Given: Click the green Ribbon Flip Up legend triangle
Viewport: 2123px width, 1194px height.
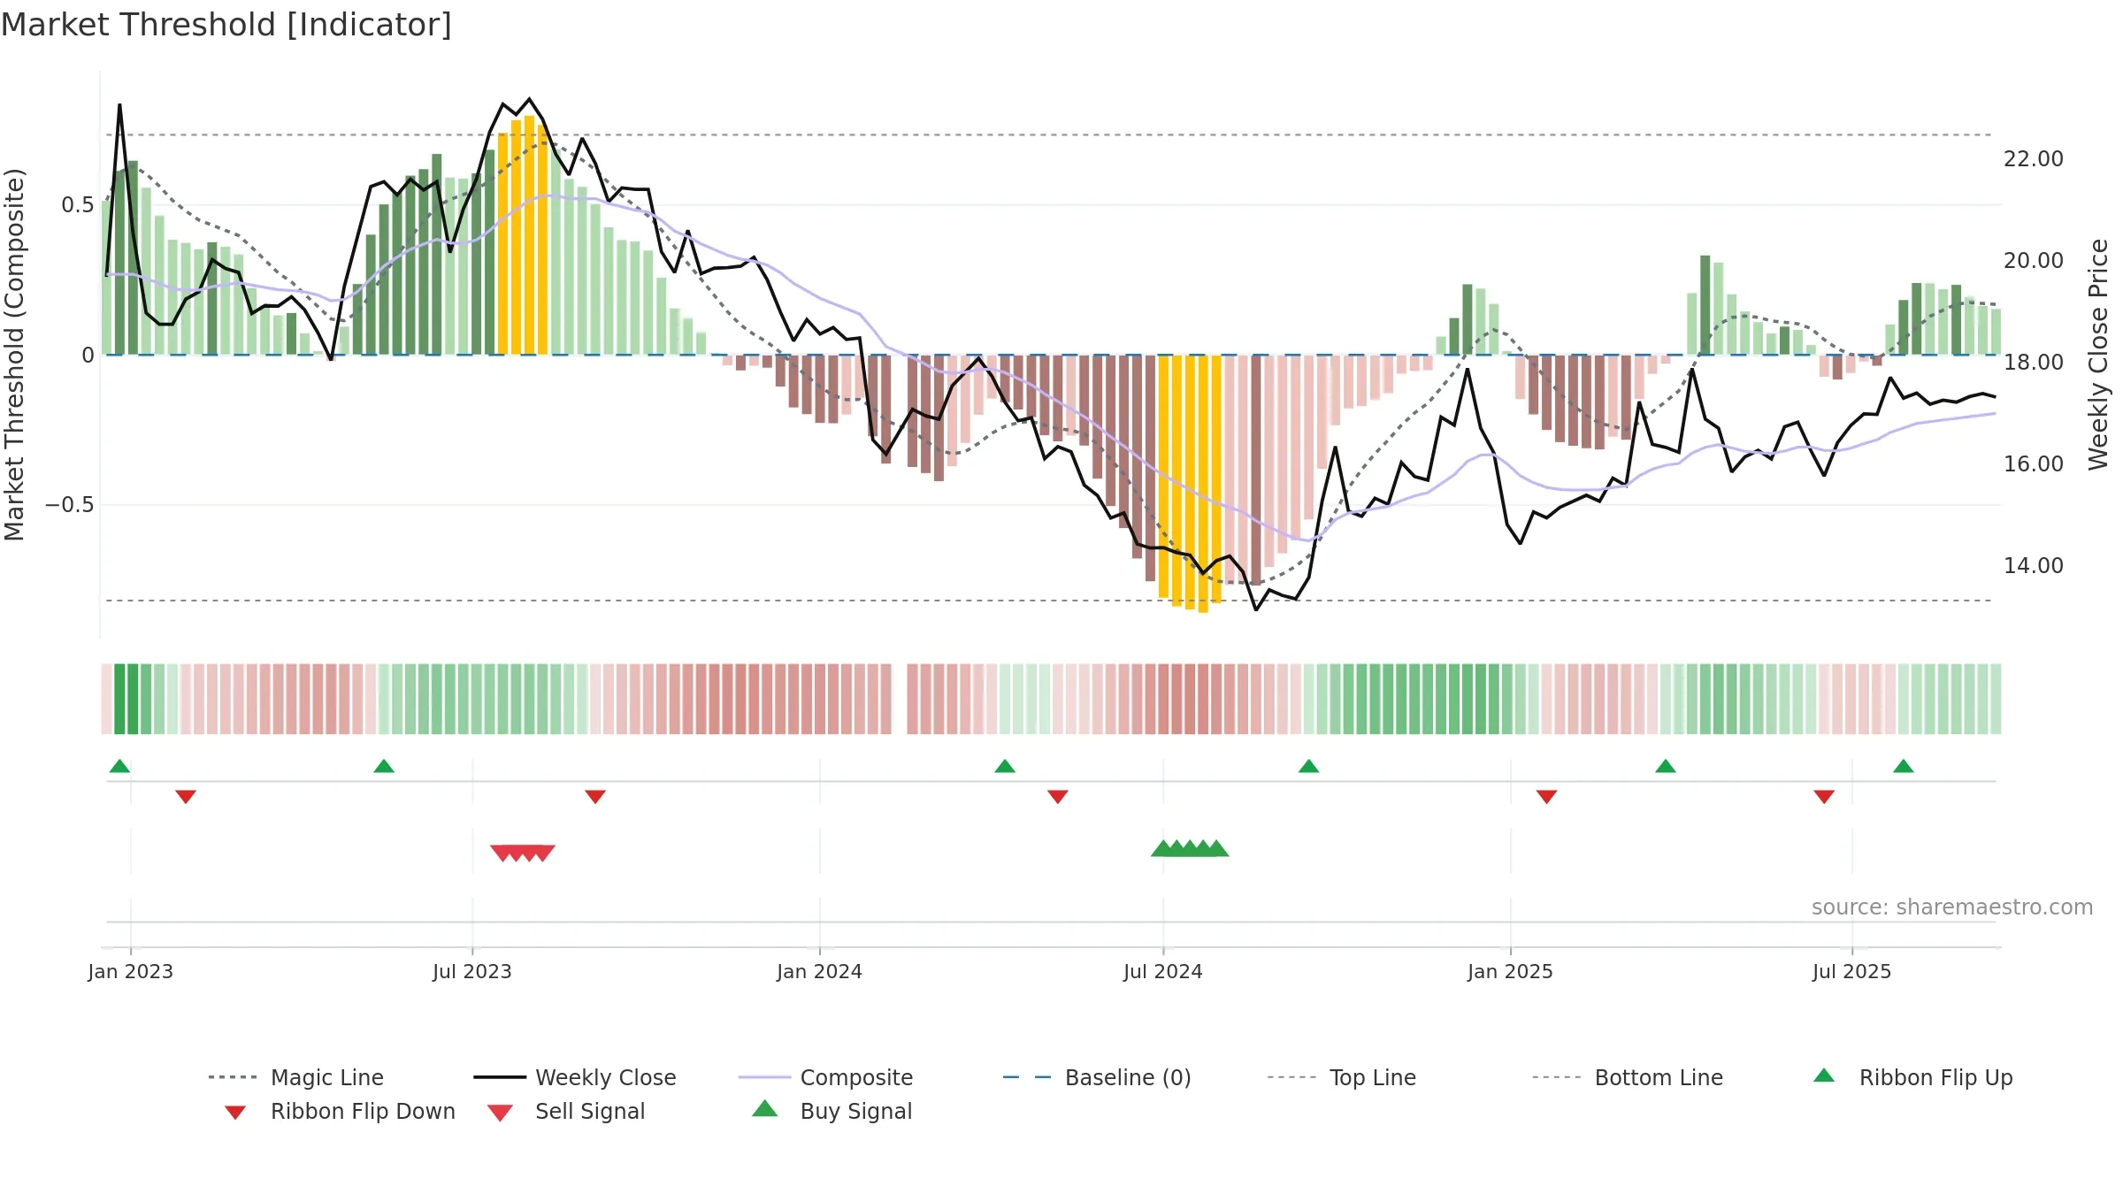Looking at the screenshot, I should (1824, 1075).
